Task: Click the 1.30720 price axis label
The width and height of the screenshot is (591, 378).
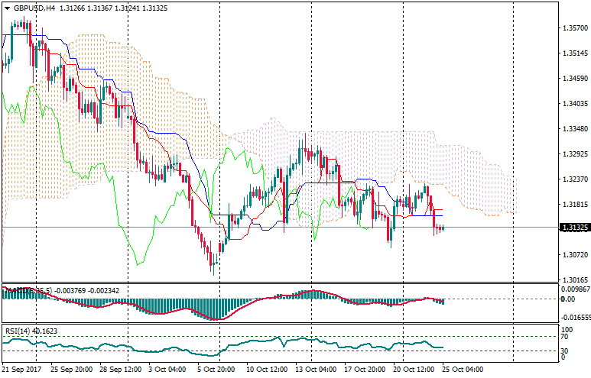Action: (x=573, y=254)
